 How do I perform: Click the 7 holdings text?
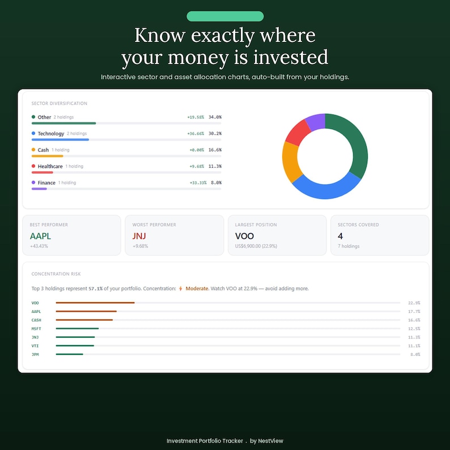[x=349, y=246]
